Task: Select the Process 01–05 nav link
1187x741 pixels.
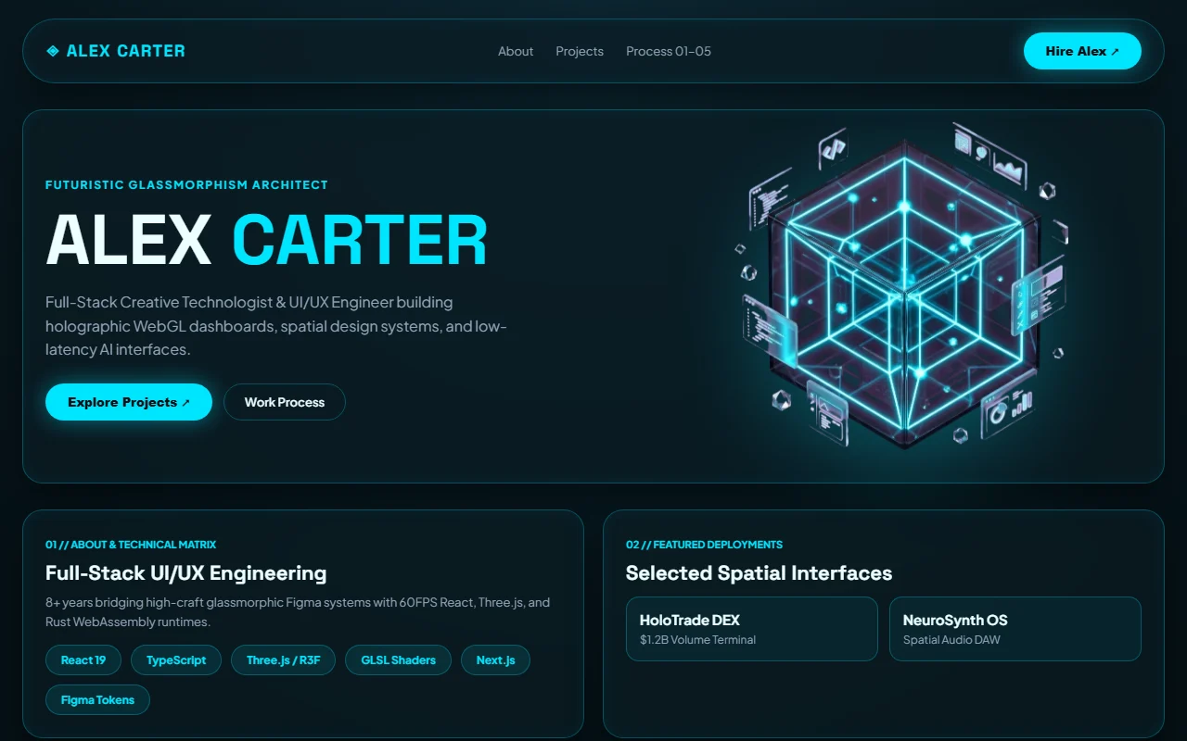Action: point(669,51)
